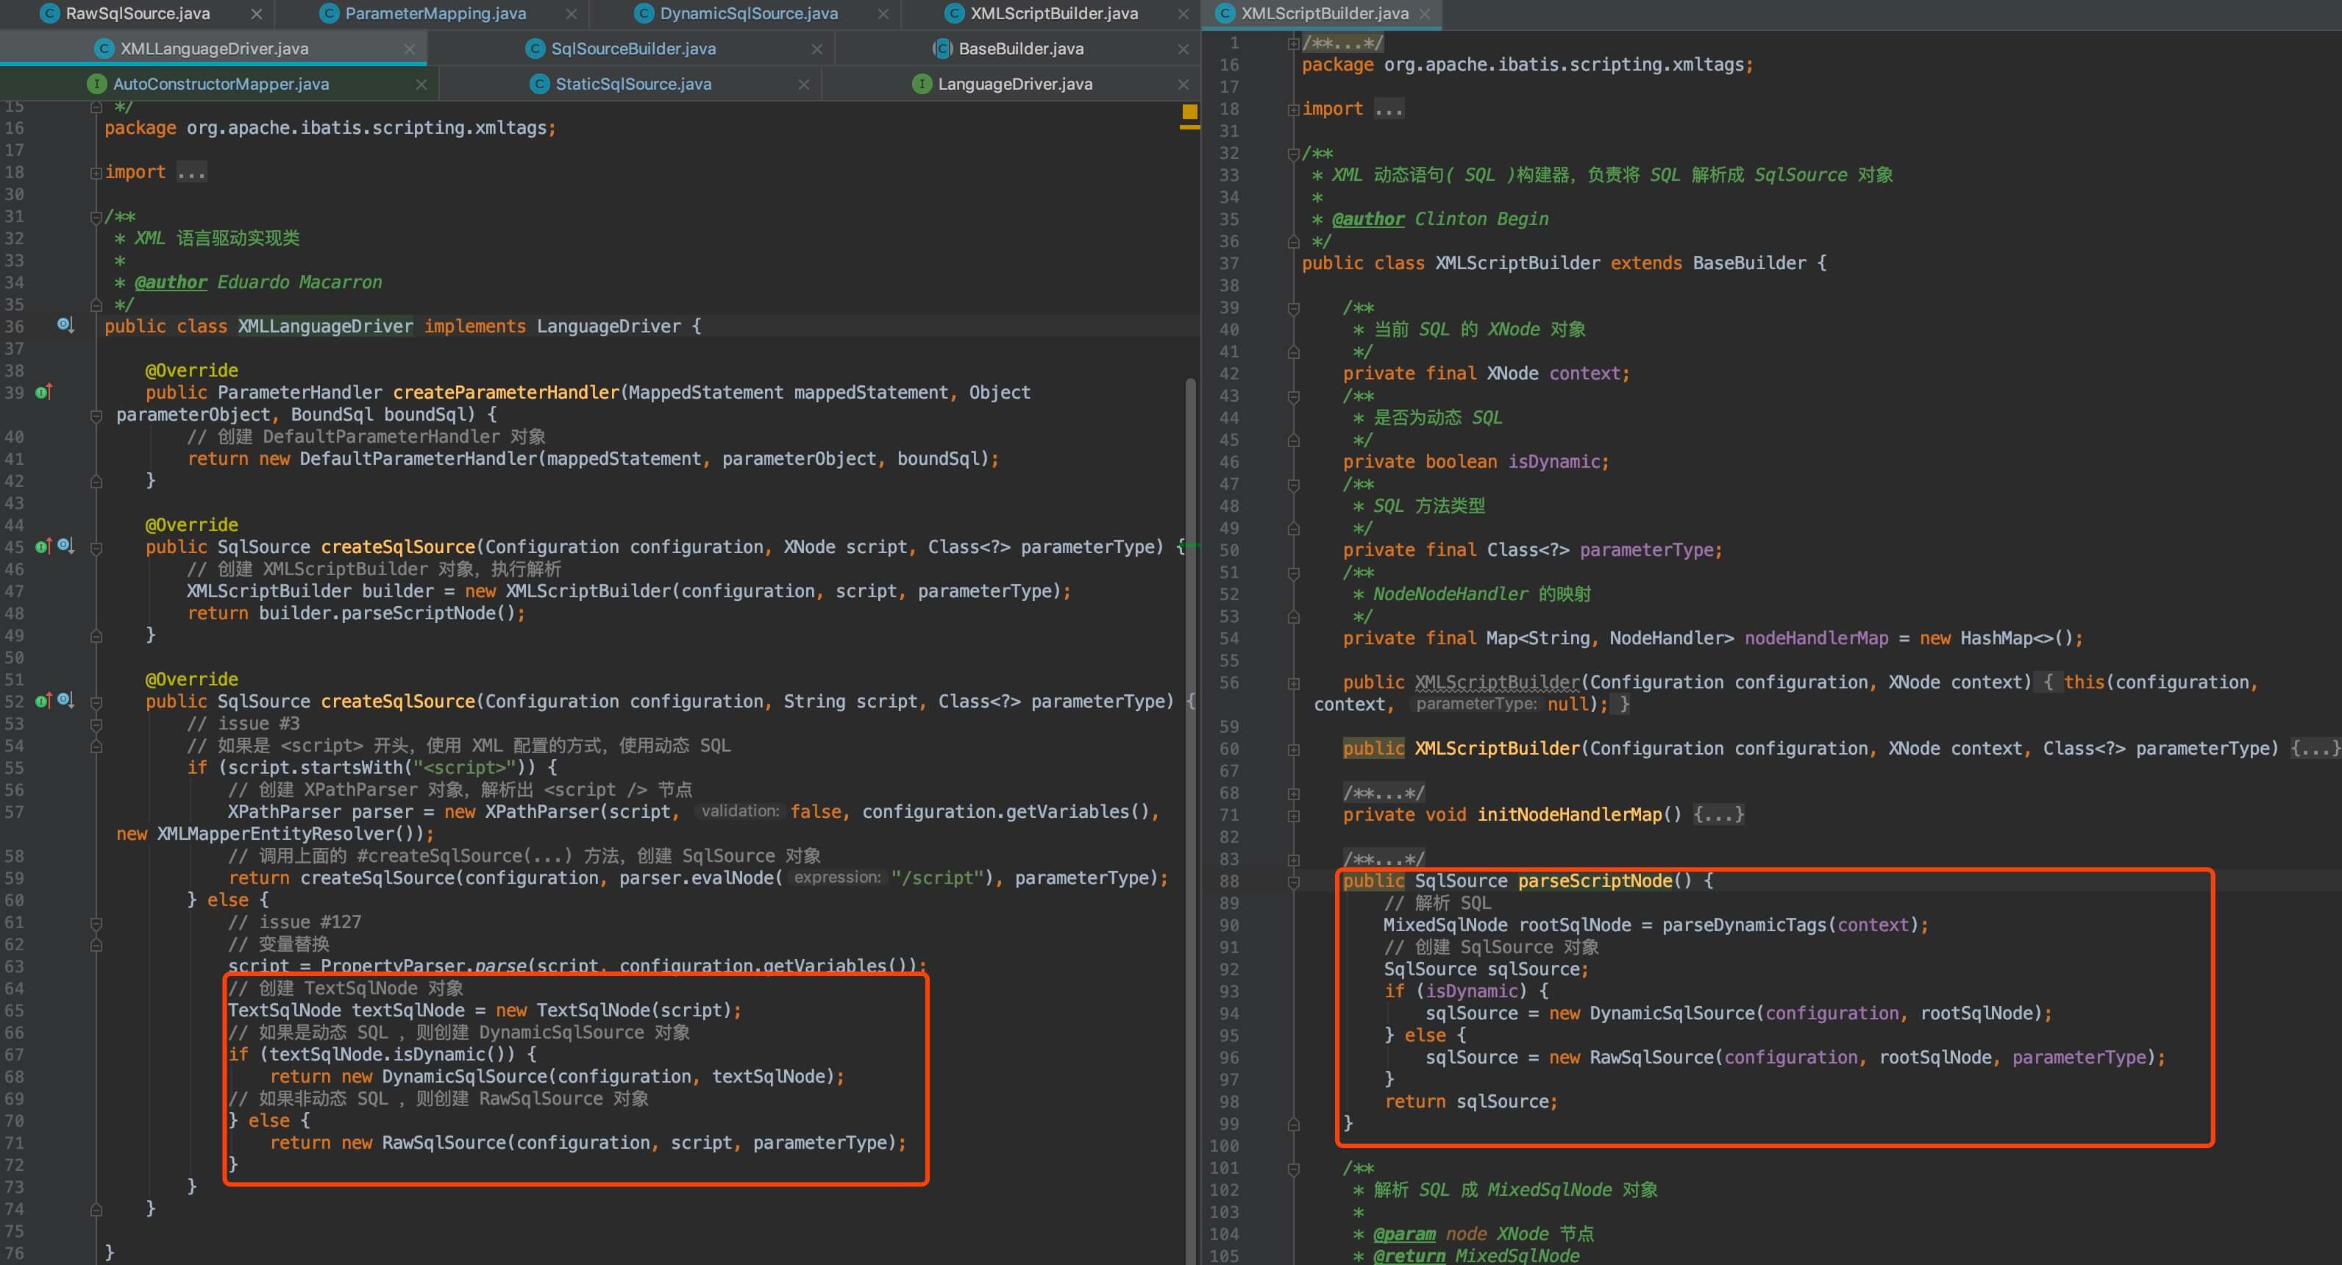
Task: Switch to the RawSqlSource.java tab
Action: coord(138,14)
